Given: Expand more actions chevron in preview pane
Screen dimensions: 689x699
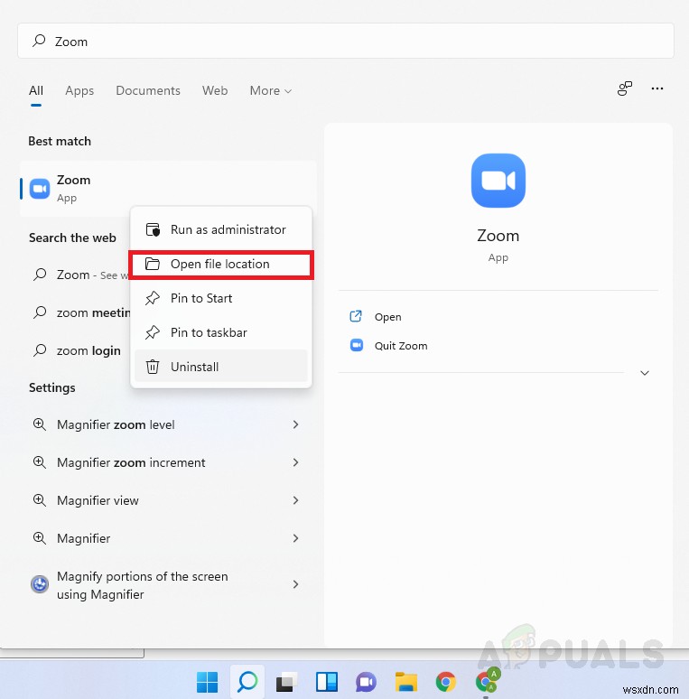Looking at the screenshot, I should 645,373.
